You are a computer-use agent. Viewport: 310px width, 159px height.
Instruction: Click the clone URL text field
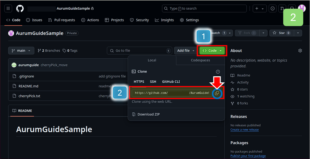pyautogui.click(x=172, y=93)
